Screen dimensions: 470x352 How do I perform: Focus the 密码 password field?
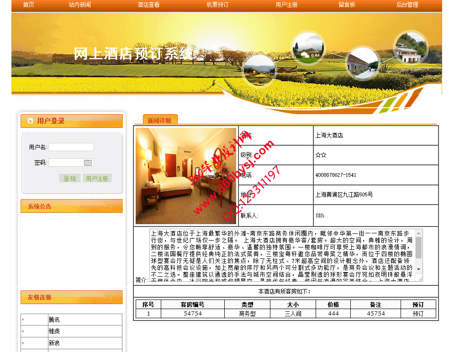click(x=71, y=163)
